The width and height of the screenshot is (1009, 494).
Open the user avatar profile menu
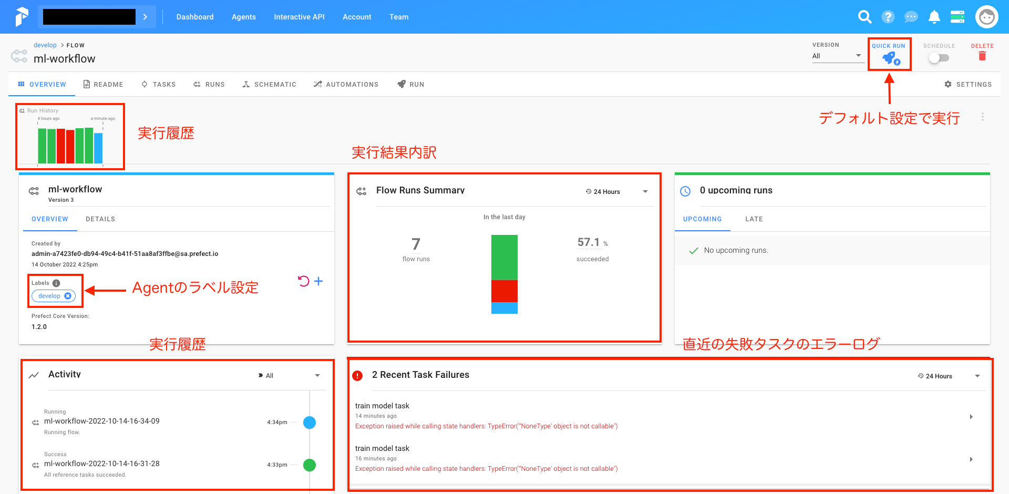986,16
